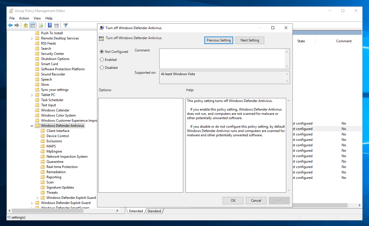Click the Up one level folder icon
The height and width of the screenshot is (226, 369).
pyautogui.click(x=26, y=25)
